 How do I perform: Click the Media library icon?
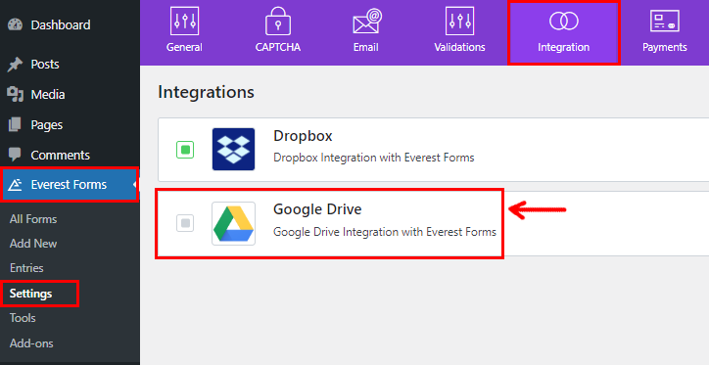(x=15, y=94)
